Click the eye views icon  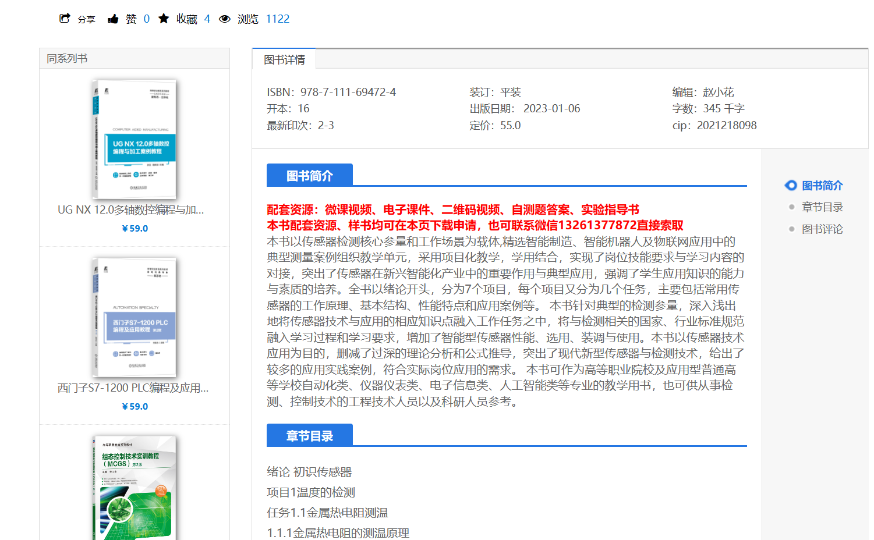[x=225, y=19]
